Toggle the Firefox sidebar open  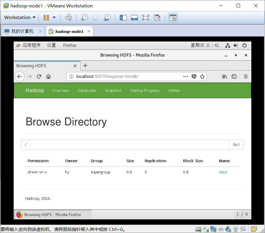(x=234, y=76)
